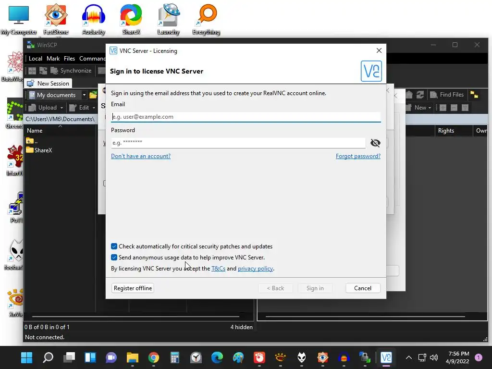Click the Email input field
492x369 pixels.
pyautogui.click(x=246, y=117)
